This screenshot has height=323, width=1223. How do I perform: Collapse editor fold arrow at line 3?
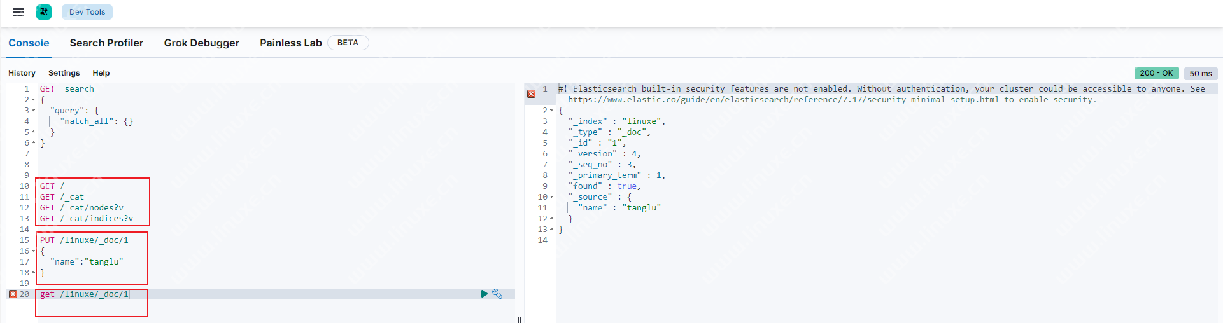(x=34, y=111)
